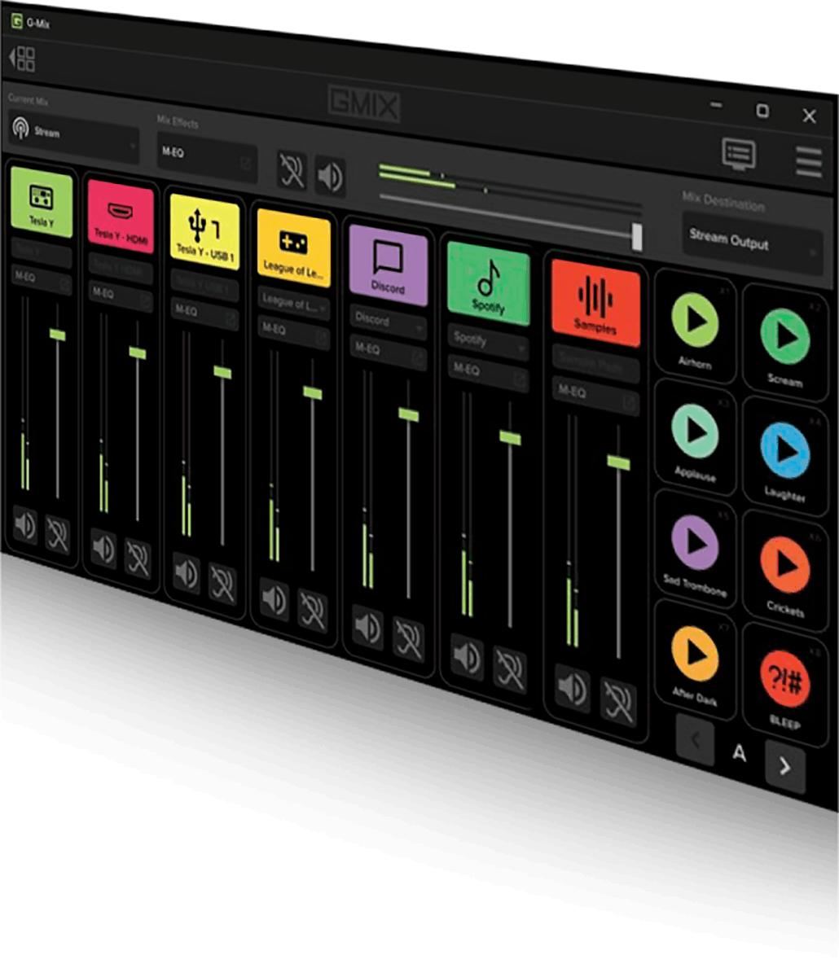The image size is (839, 977).
Task: Select the Tesla Y - HDMI channel tile
Action: pyautogui.click(x=121, y=217)
